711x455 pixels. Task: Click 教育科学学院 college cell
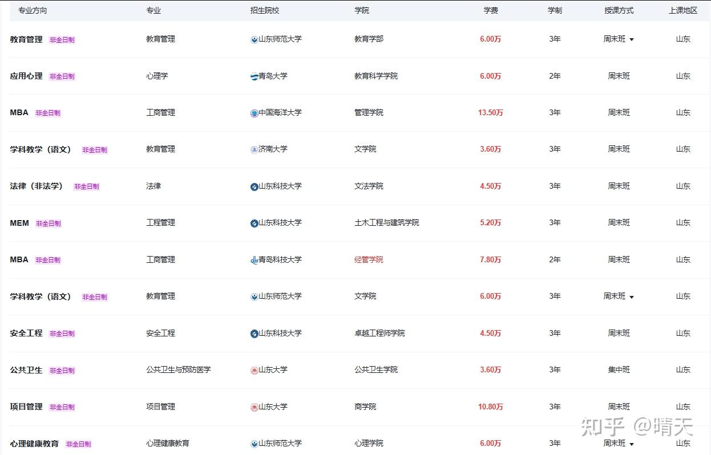(x=376, y=76)
